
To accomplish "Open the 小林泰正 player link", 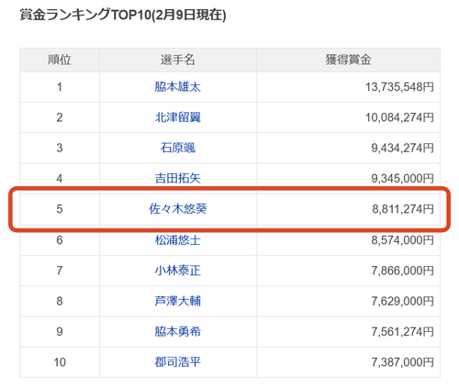I will (x=177, y=271).
